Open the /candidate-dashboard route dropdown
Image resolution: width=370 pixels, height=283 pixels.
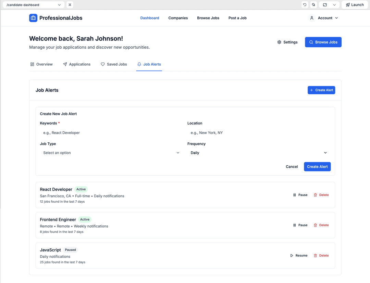click(33, 5)
